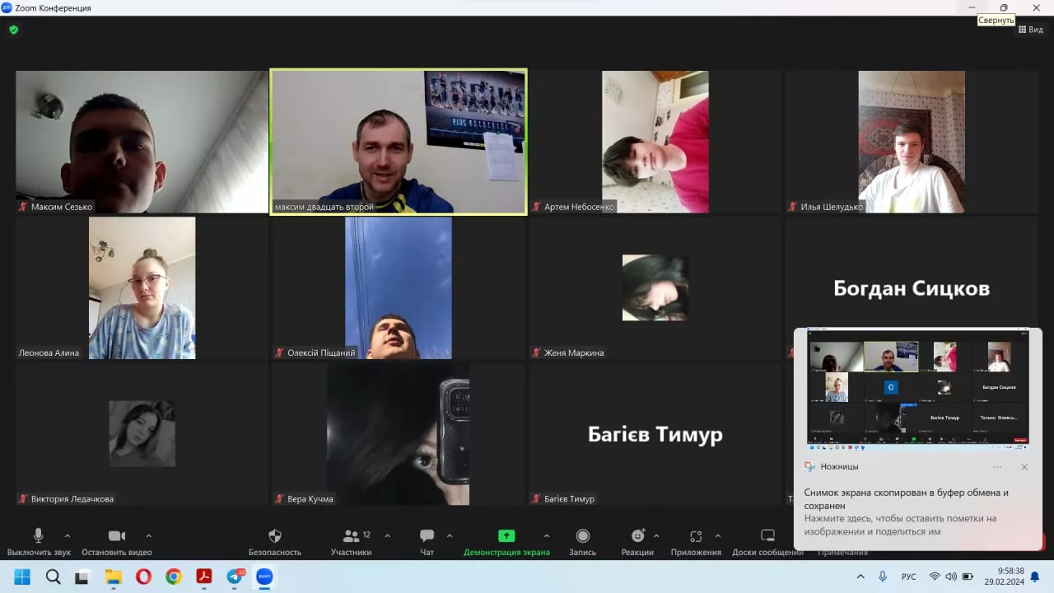Change layout with Вид button
The height and width of the screenshot is (593, 1054).
[1031, 30]
